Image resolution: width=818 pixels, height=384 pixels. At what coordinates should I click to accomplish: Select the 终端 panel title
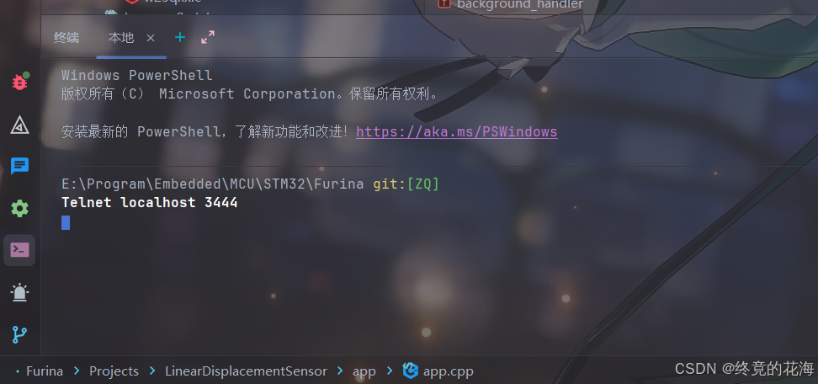(66, 38)
